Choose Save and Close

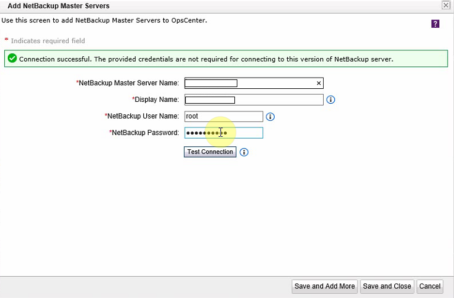[x=387, y=286]
